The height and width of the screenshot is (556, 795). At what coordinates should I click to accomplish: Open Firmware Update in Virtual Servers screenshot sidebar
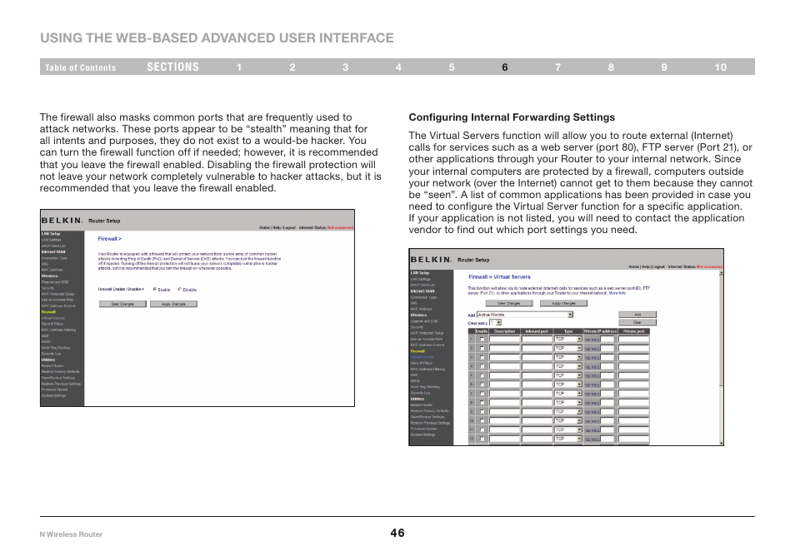[424, 429]
